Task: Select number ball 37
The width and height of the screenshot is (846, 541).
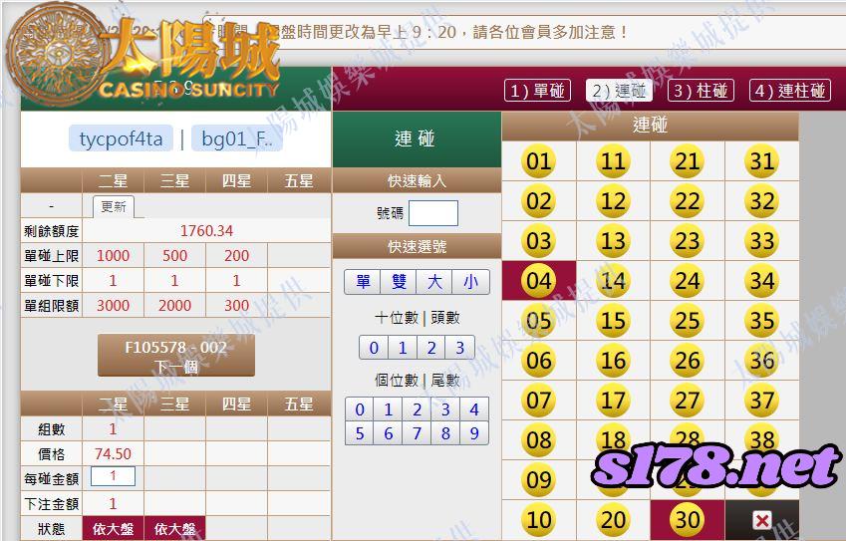Action: pos(762,401)
